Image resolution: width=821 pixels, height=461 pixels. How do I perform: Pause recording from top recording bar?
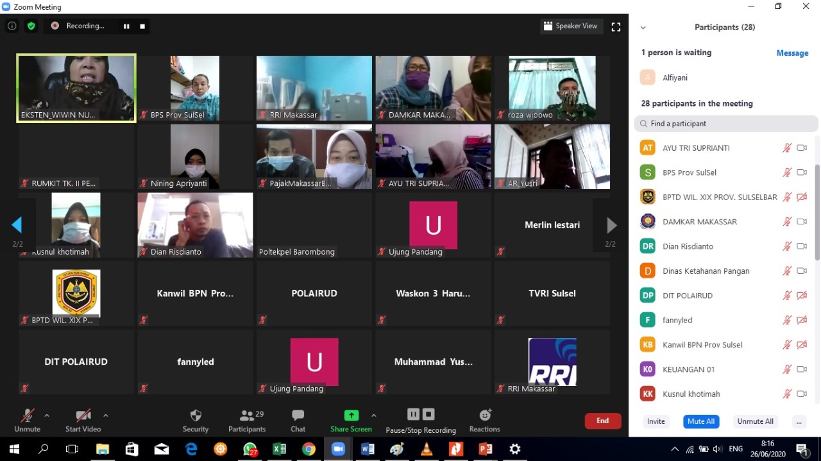[x=126, y=26]
